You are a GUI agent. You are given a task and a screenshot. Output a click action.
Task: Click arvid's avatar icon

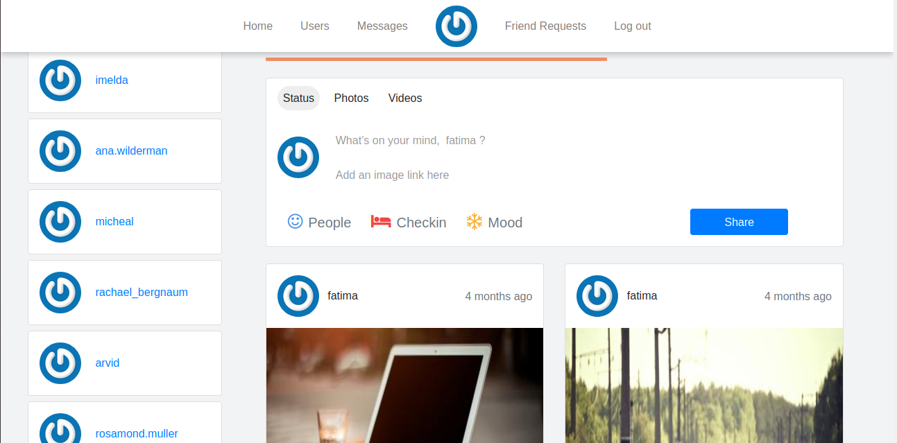click(60, 363)
